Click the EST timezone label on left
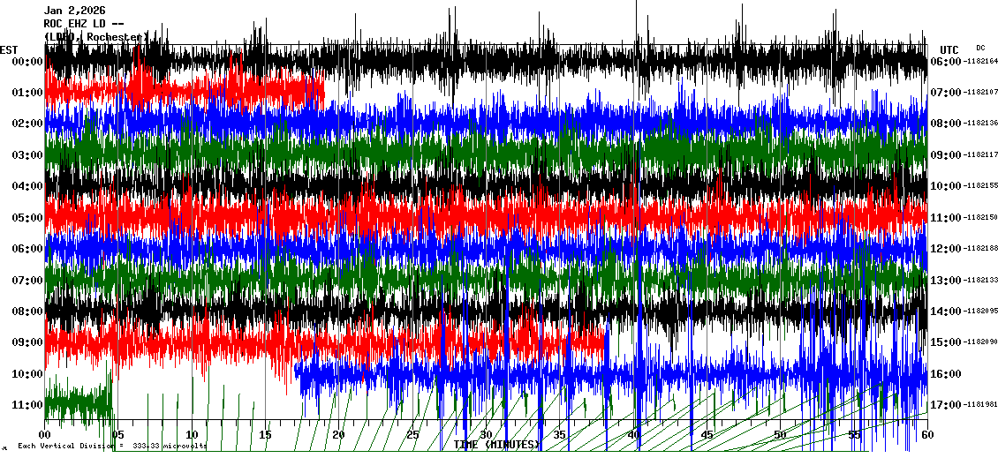Viewport: 998px width, 458px height. (10, 49)
